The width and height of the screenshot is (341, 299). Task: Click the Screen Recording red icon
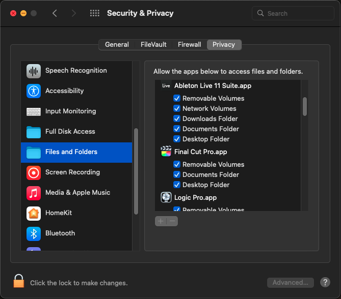[x=34, y=173]
